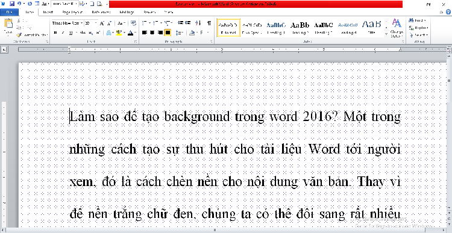This screenshot has width=452, height=233.
Task: Open the Paragraph dialog box launcher
Action: pos(212,42)
